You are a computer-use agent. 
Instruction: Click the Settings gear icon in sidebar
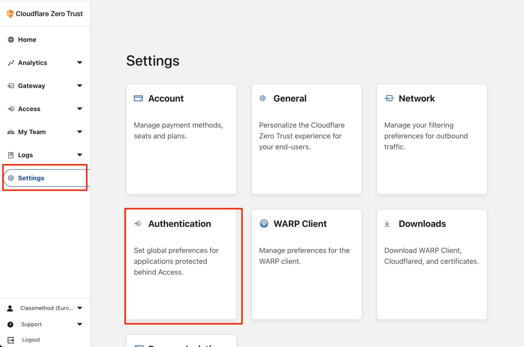coord(11,178)
